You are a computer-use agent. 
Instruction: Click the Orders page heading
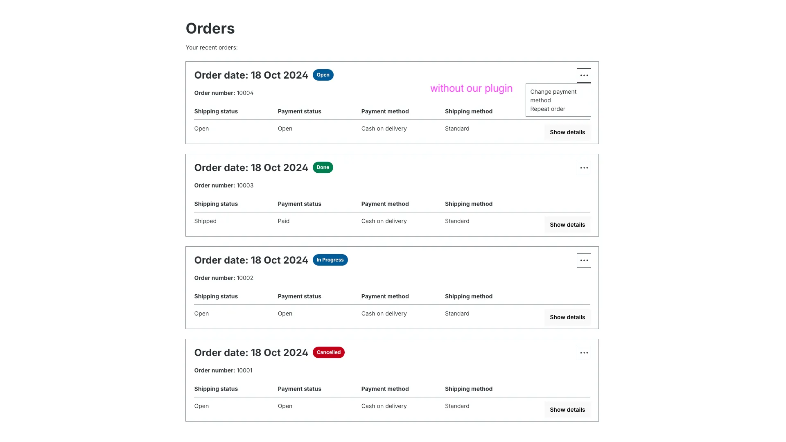(x=210, y=28)
